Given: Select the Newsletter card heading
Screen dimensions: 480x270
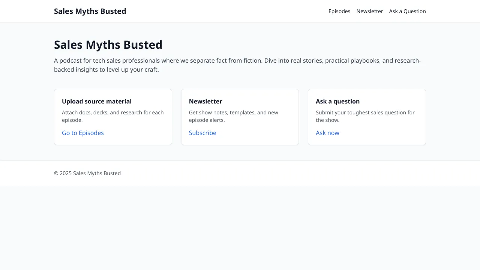Looking at the screenshot, I should tap(205, 101).
